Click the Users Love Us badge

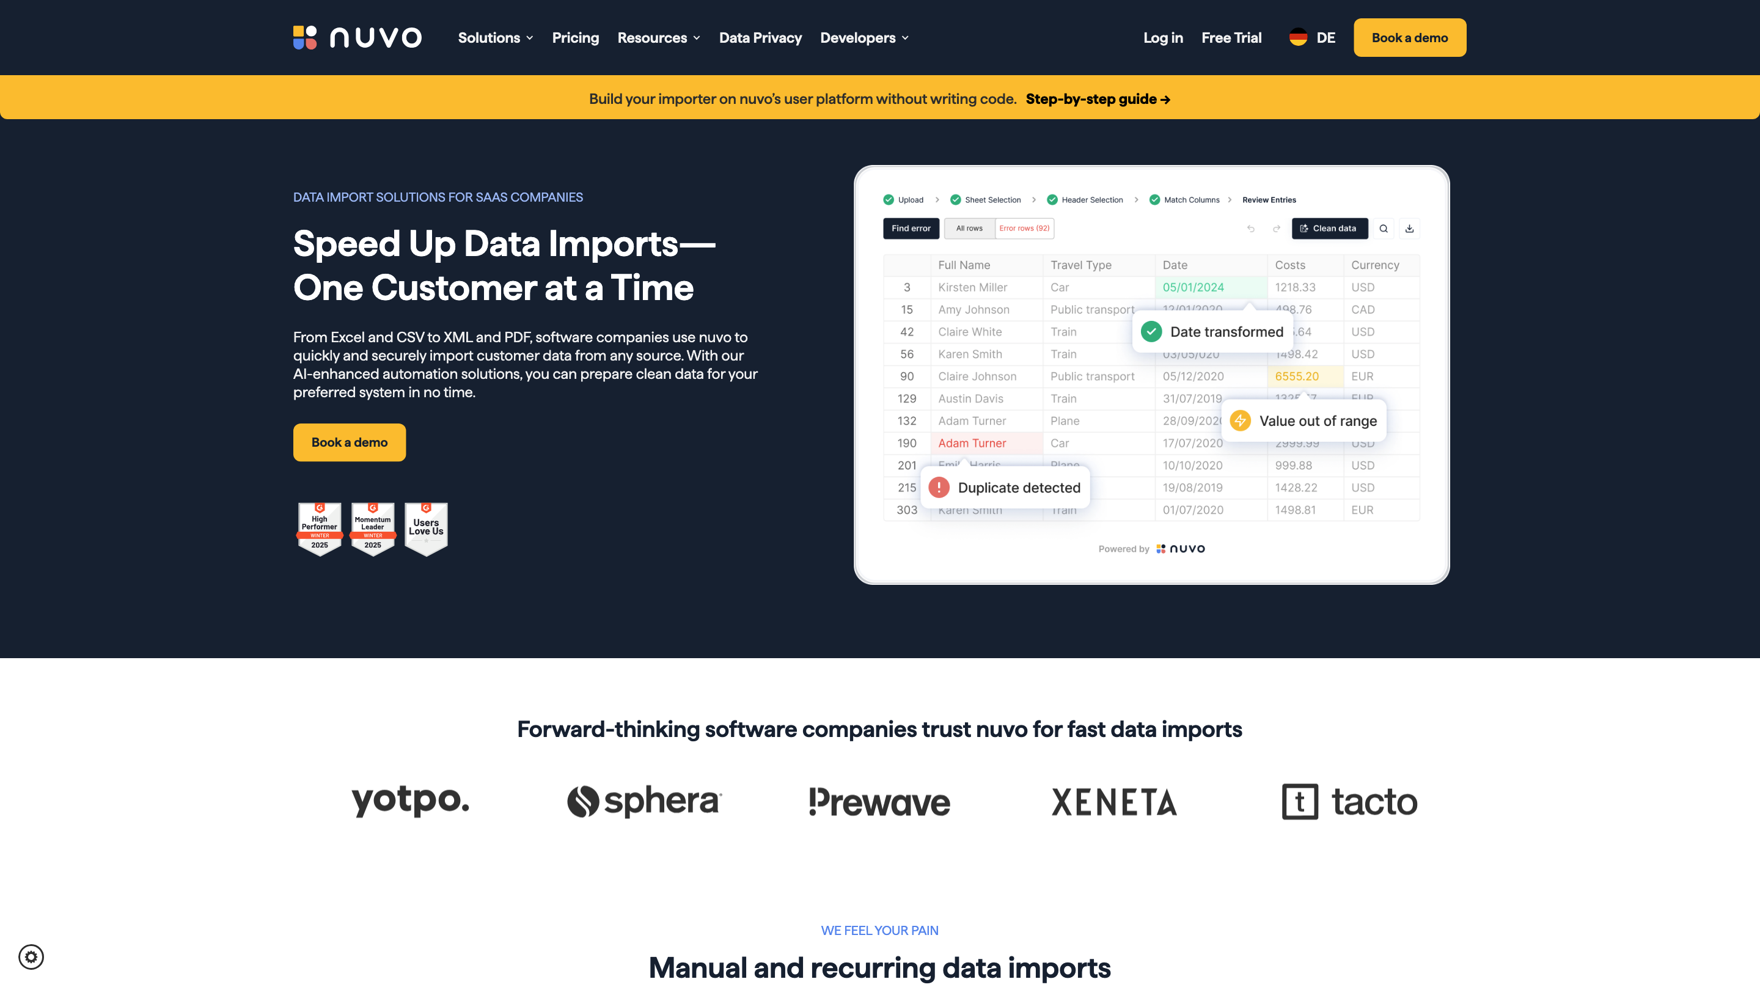(x=426, y=529)
